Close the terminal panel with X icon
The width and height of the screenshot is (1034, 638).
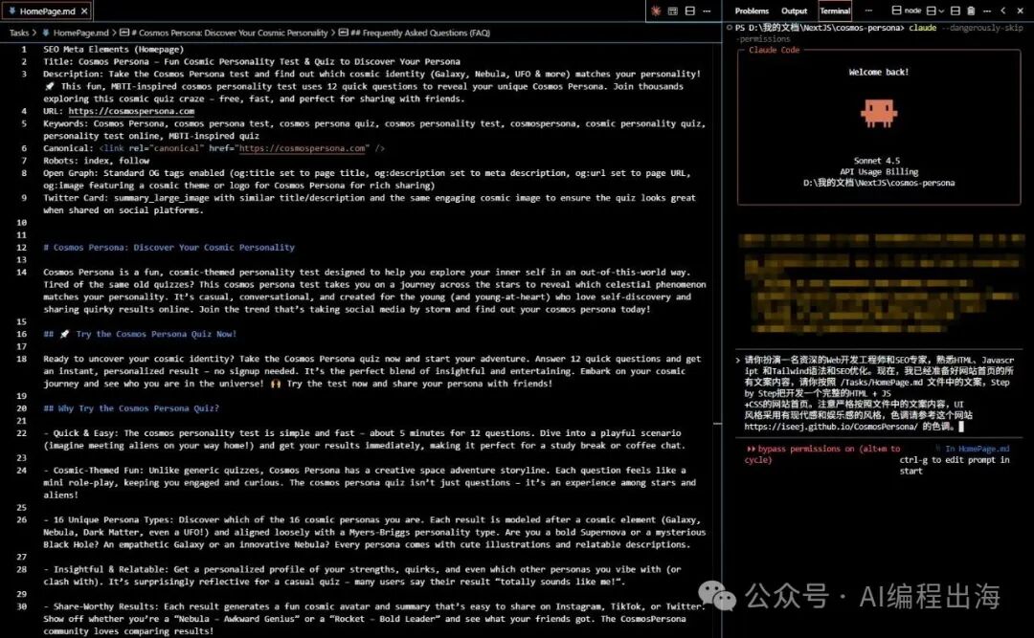coord(1021,11)
